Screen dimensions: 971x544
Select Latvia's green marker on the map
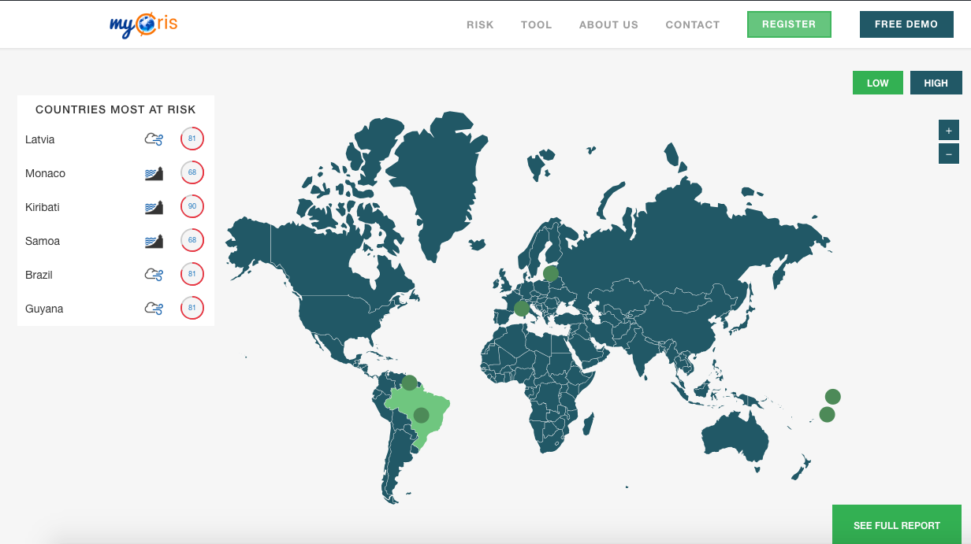click(551, 273)
